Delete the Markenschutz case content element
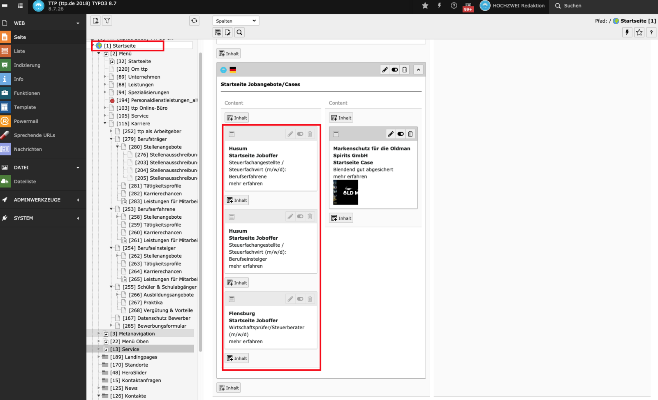This screenshot has width=658, height=400. coord(410,134)
